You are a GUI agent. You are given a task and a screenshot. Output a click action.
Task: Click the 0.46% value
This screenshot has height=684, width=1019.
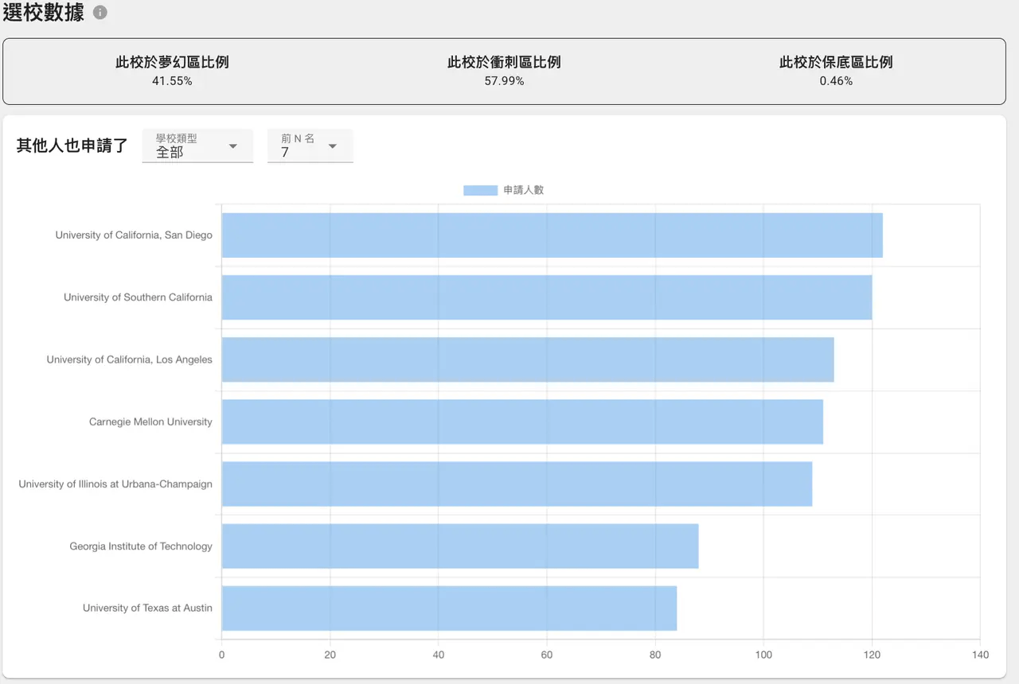[x=836, y=81]
